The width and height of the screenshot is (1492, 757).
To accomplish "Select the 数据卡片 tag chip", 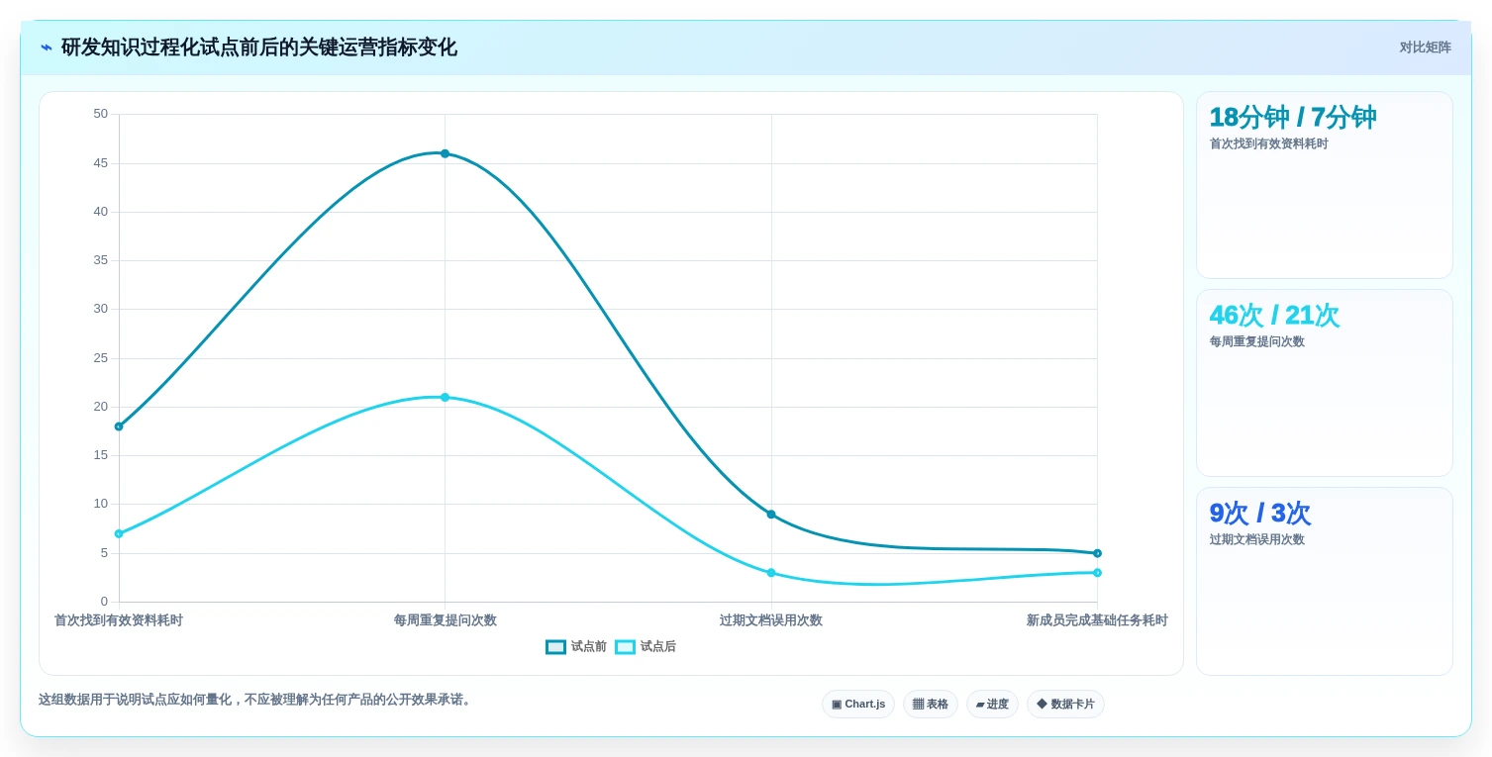I will [x=1065, y=705].
